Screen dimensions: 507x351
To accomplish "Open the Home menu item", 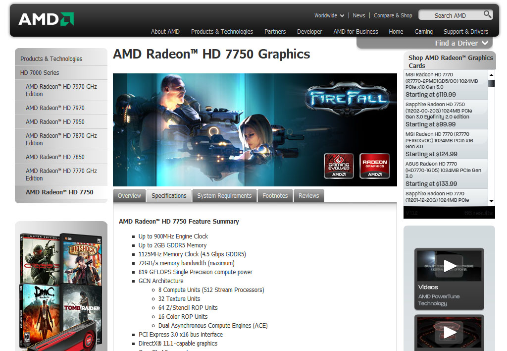I will pos(396,31).
